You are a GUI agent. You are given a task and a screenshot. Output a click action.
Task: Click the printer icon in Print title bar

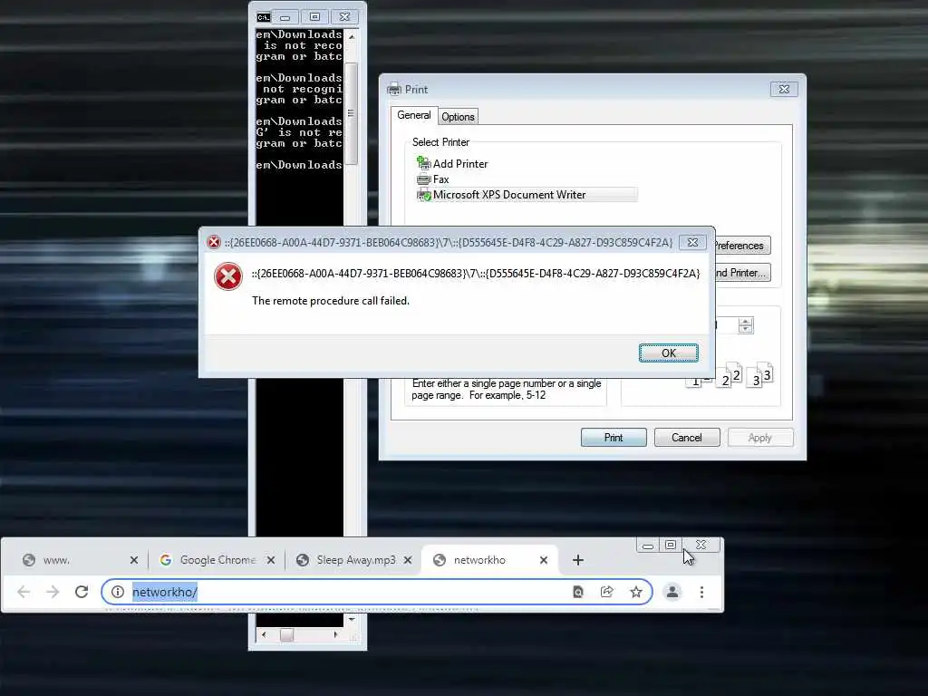(x=393, y=90)
